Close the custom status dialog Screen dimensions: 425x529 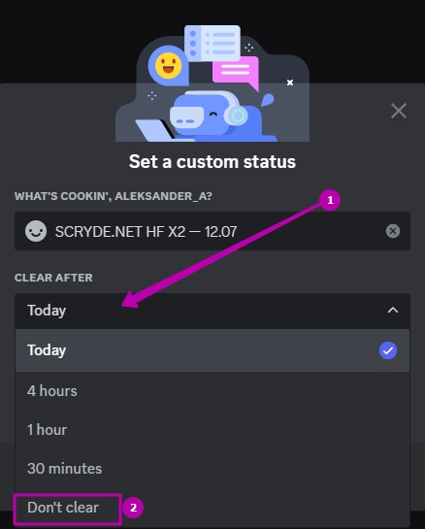[399, 111]
